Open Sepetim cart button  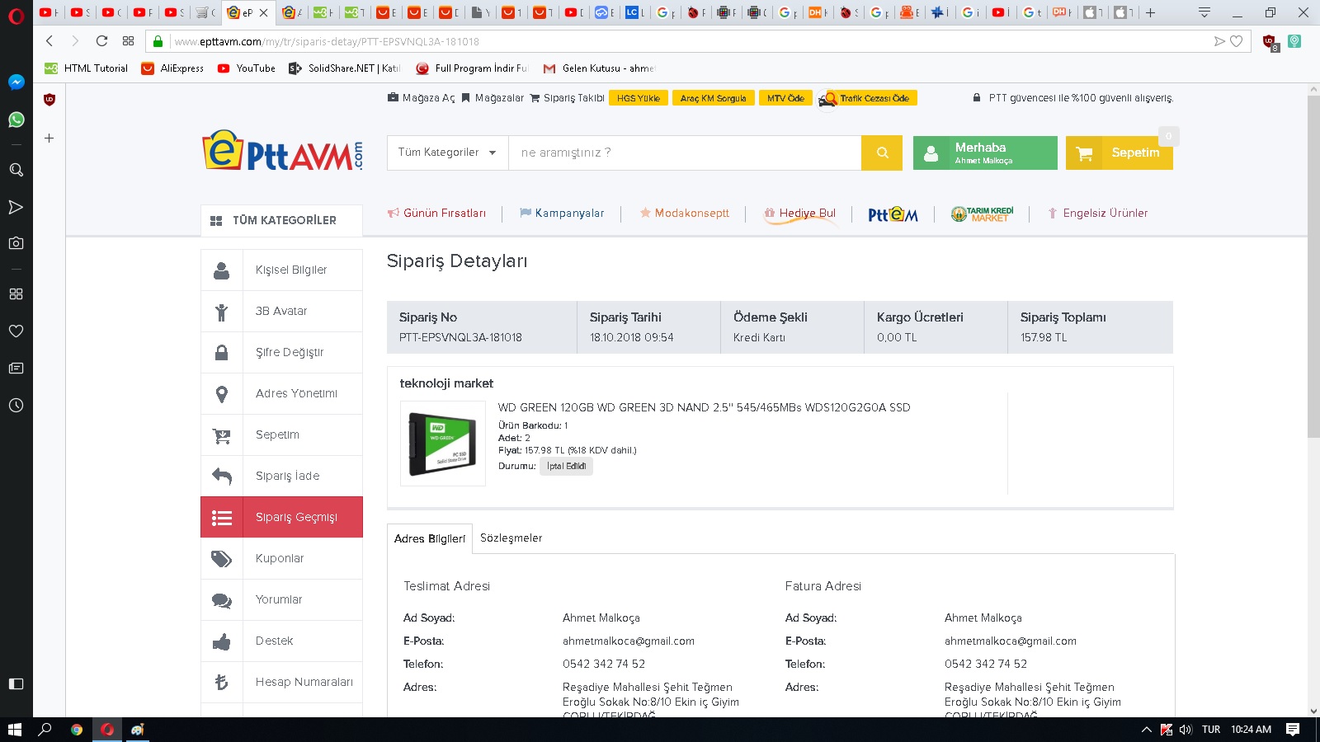1119,153
